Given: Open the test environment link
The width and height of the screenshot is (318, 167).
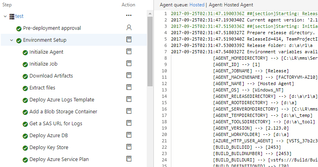Looking at the screenshot, I should coord(19,16).
